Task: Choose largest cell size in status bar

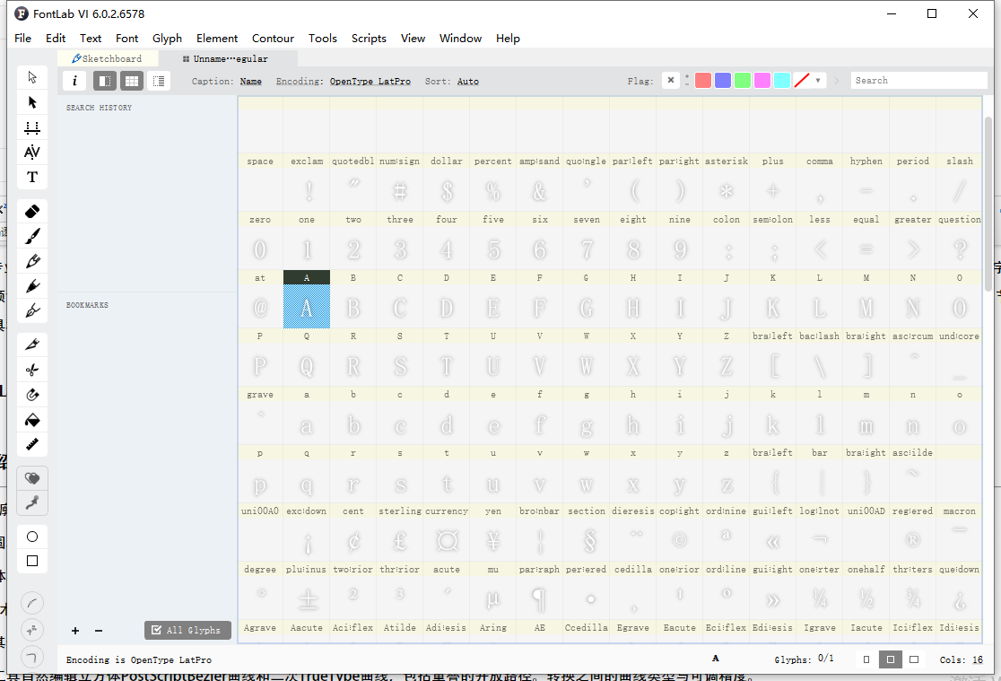Action: click(914, 659)
